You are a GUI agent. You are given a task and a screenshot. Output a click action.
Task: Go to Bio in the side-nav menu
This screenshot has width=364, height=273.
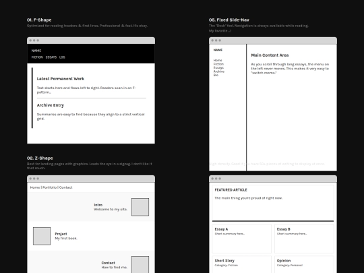click(x=216, y=75)
